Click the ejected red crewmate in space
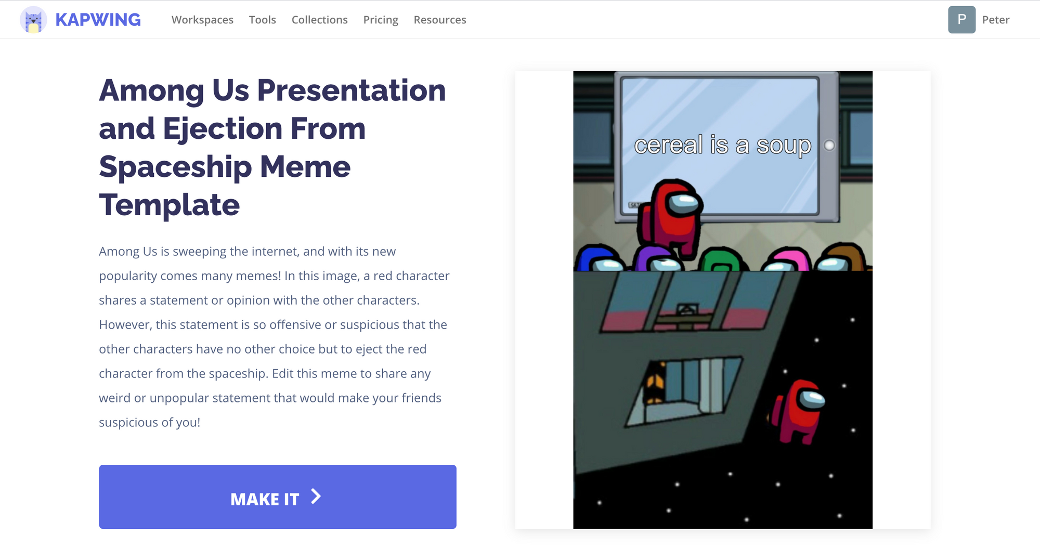This screenshot has width=1040, height=549. 798,411
